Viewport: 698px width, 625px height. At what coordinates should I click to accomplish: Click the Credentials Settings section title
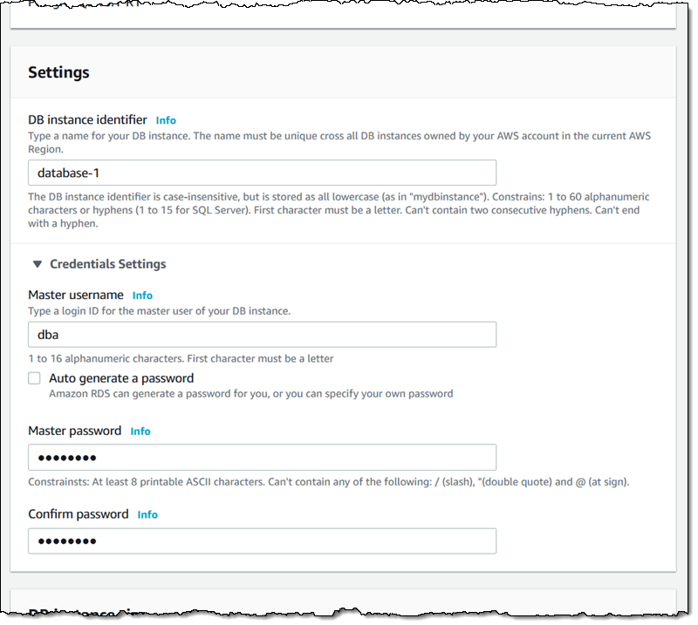point(107,264)
